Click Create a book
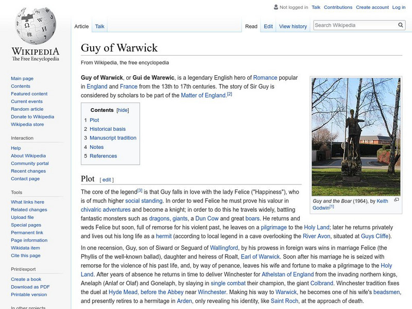 point(26,279)
